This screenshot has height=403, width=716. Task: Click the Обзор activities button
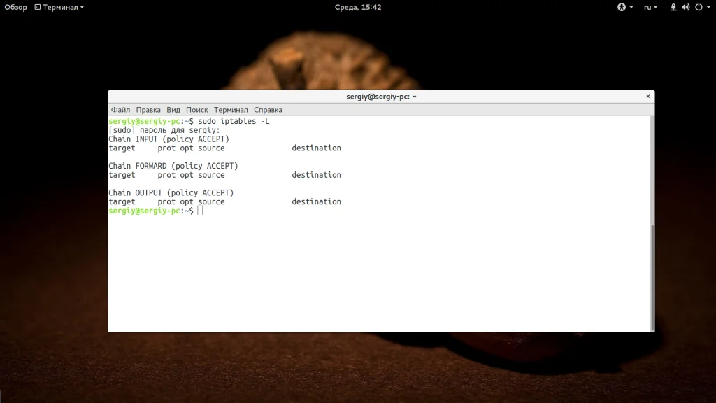click(15, 7)
